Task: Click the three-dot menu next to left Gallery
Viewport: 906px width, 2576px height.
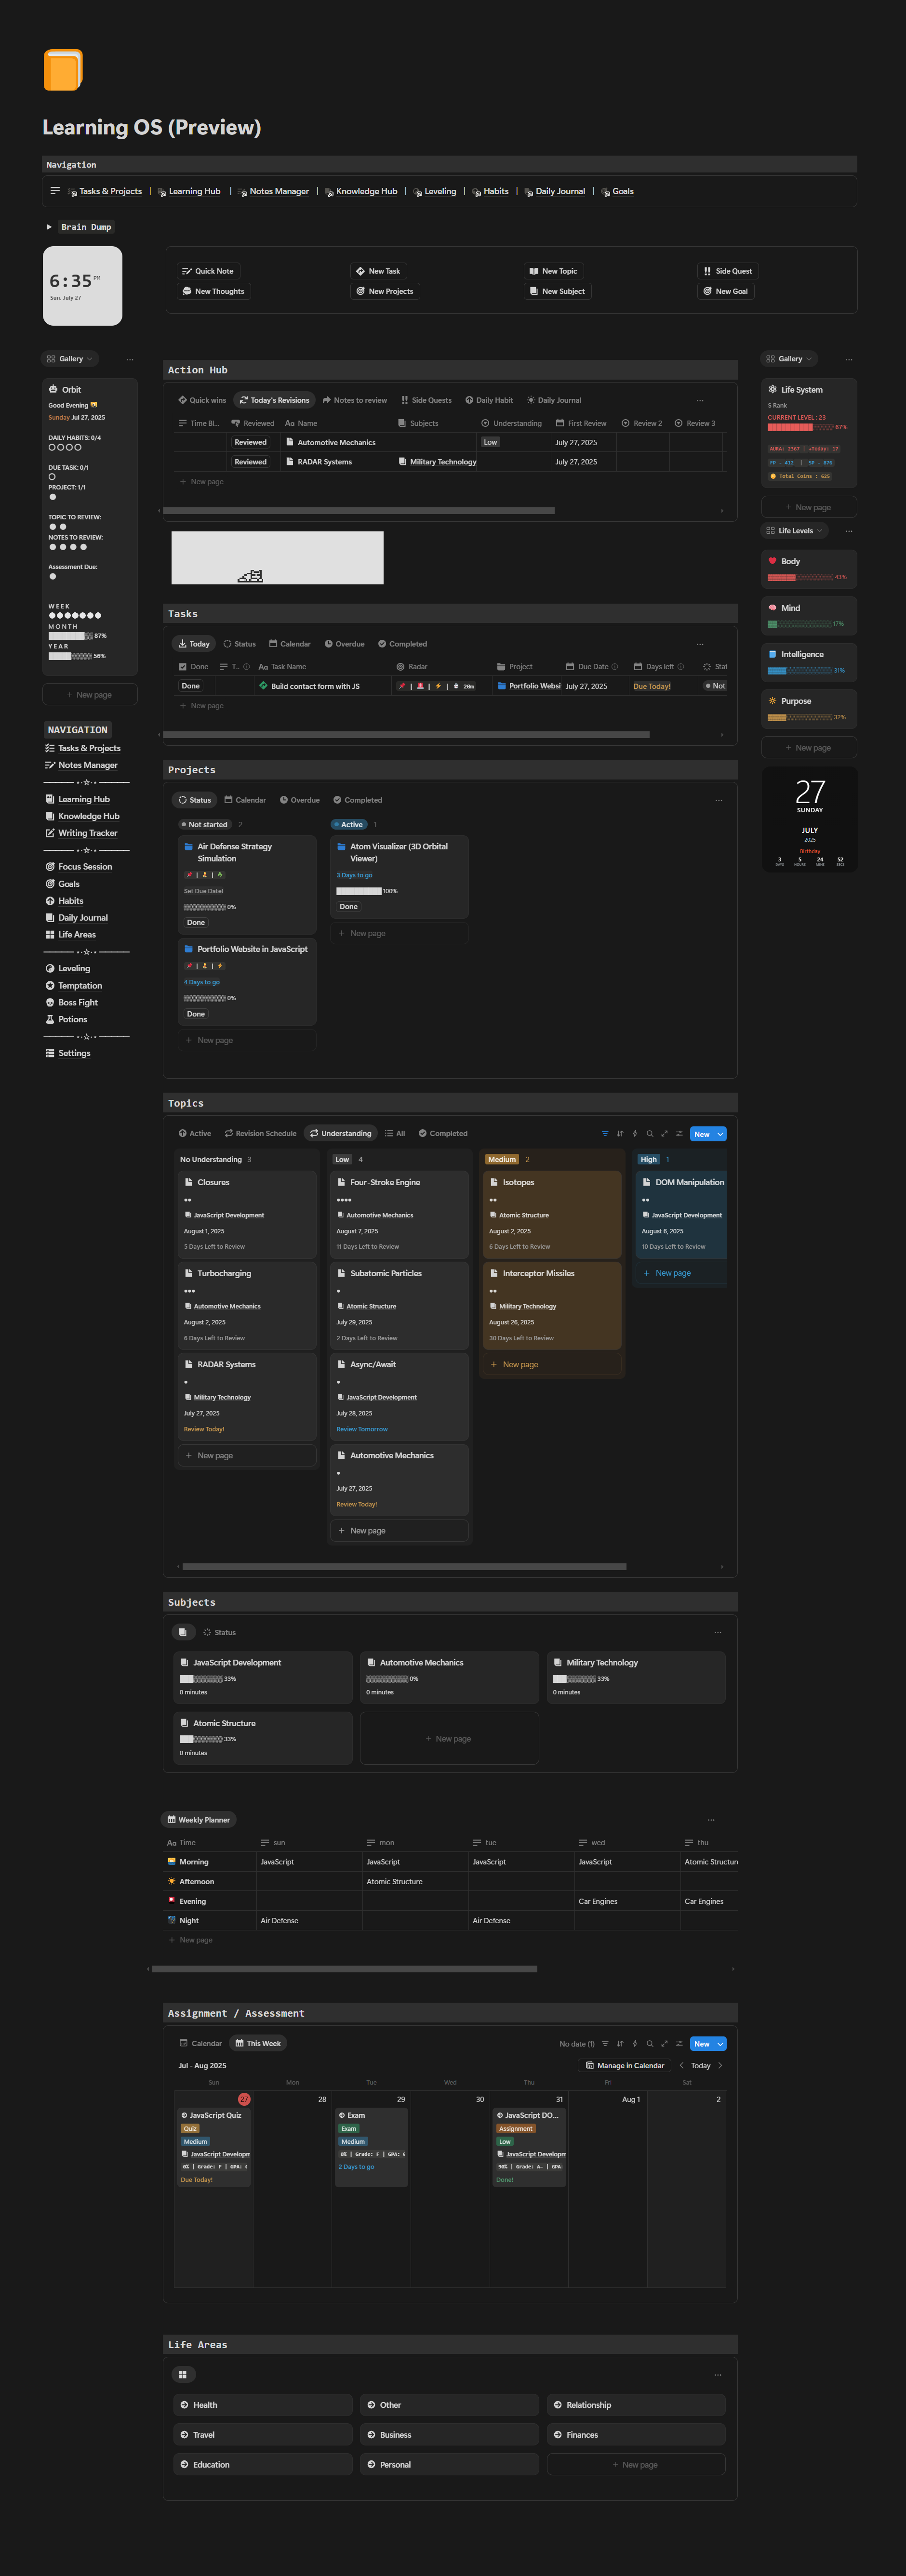Action: coord(130,359)
